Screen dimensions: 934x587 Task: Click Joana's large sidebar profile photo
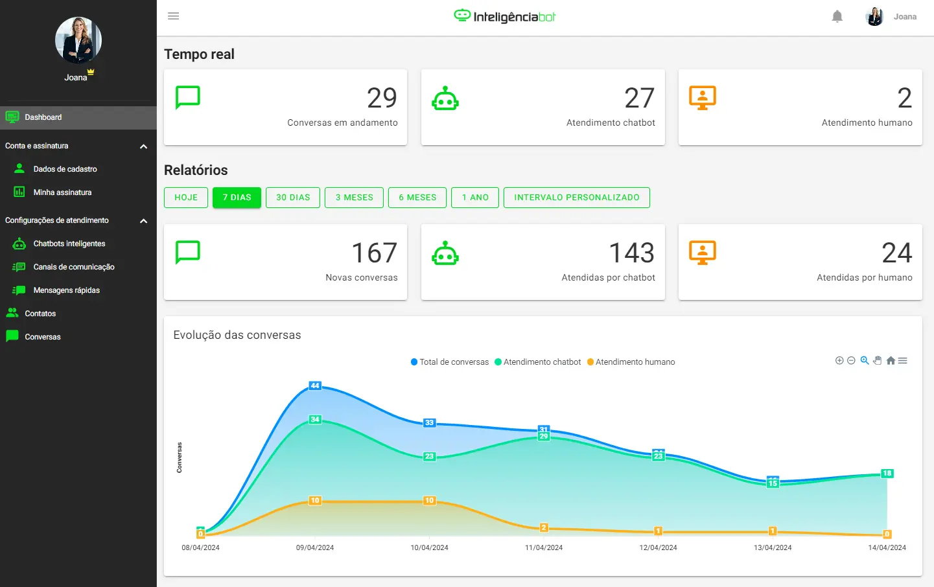78,40
